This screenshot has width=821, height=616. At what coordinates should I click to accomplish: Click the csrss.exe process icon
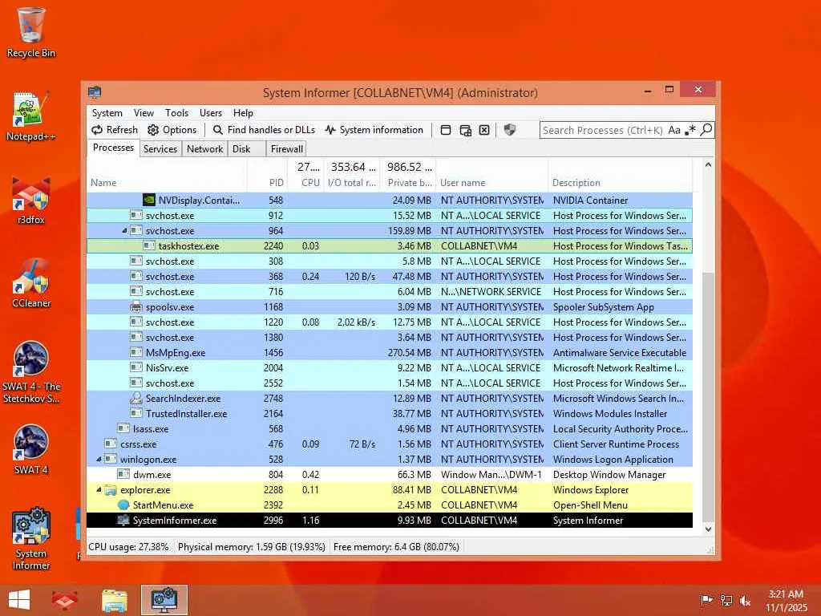tap(111, 444)
